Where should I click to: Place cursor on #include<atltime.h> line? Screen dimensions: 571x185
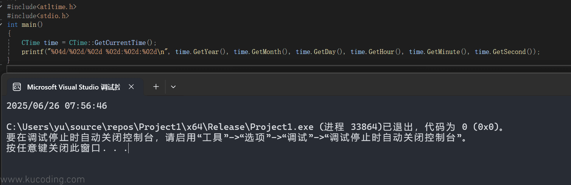tap(39, 7)
